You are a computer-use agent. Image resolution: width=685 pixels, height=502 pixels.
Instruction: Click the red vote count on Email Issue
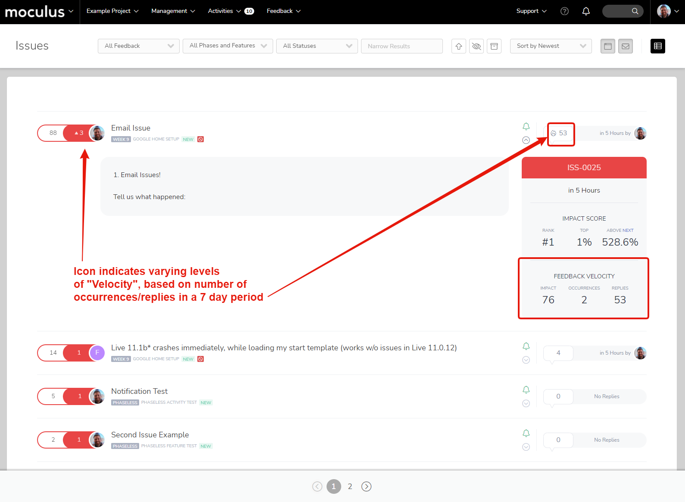[x=78, y=133]
